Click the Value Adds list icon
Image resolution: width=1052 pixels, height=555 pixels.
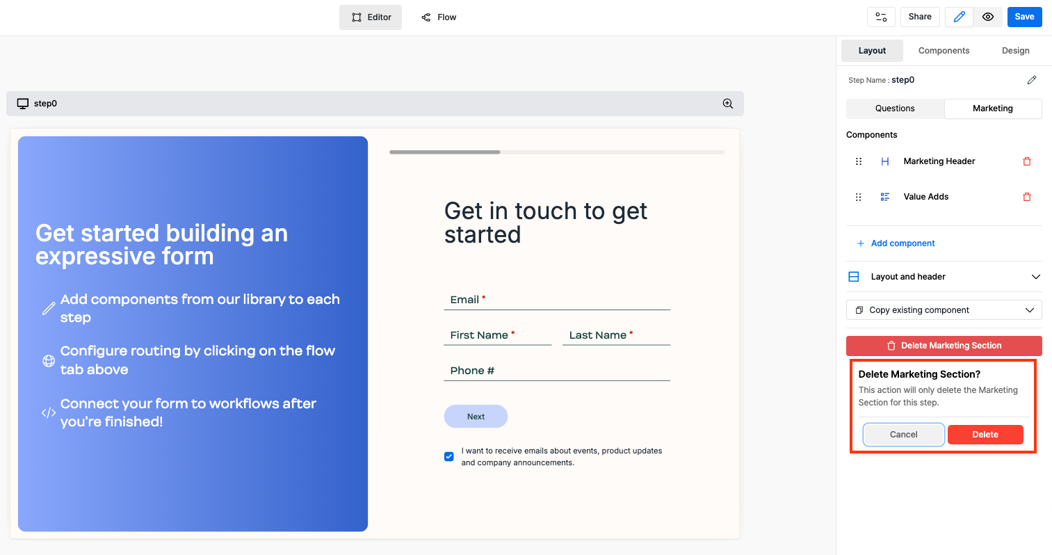click(x=885, y=197)
